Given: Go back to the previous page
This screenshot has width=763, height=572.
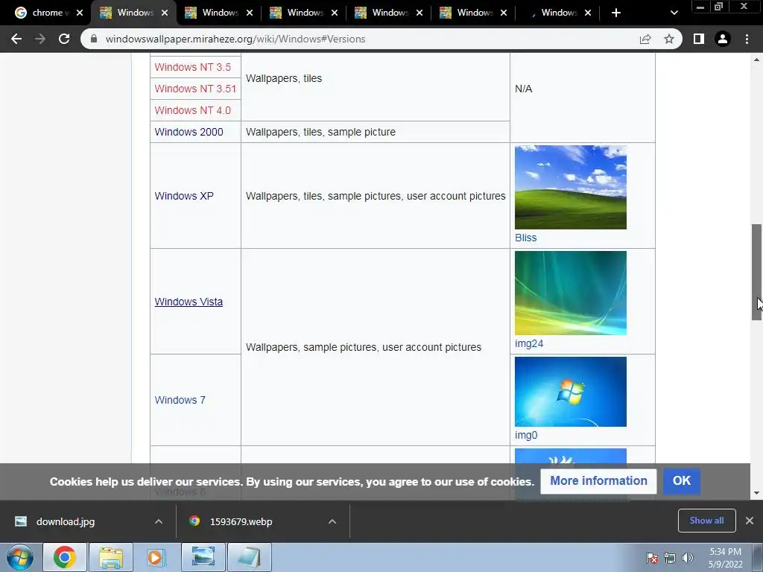Looking at the screenshot, I should (16, 39).
